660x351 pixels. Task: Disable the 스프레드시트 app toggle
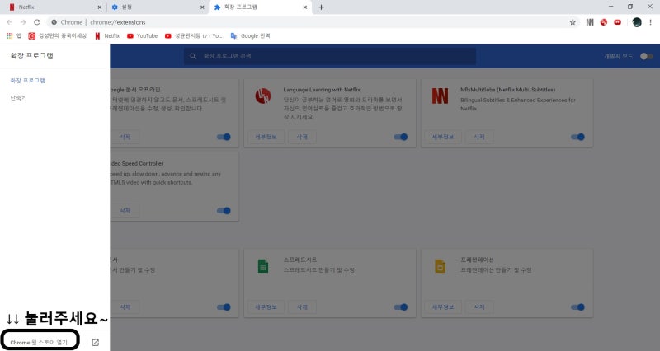400,307
